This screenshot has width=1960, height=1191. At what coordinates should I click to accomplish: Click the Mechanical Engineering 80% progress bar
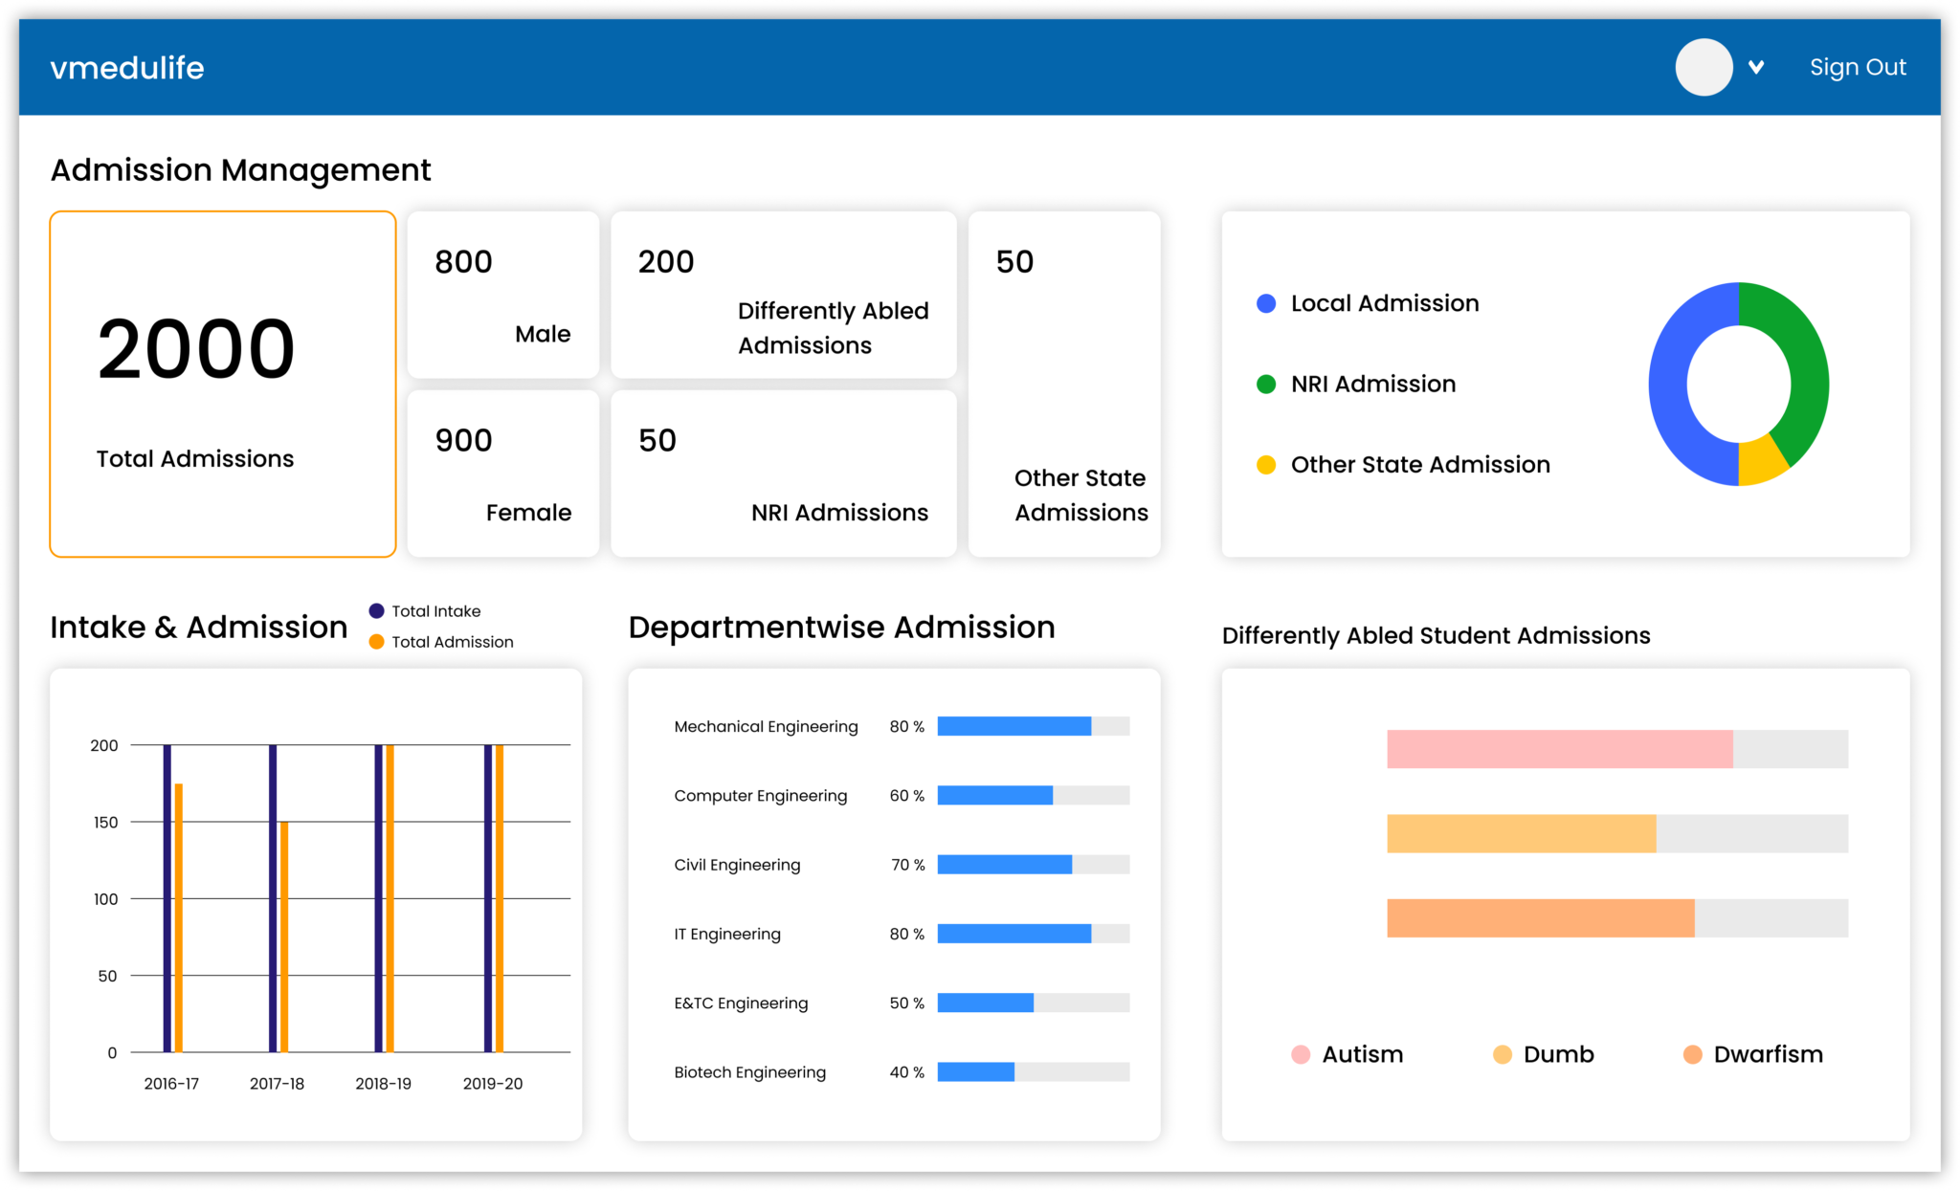tap(1014, 726)
